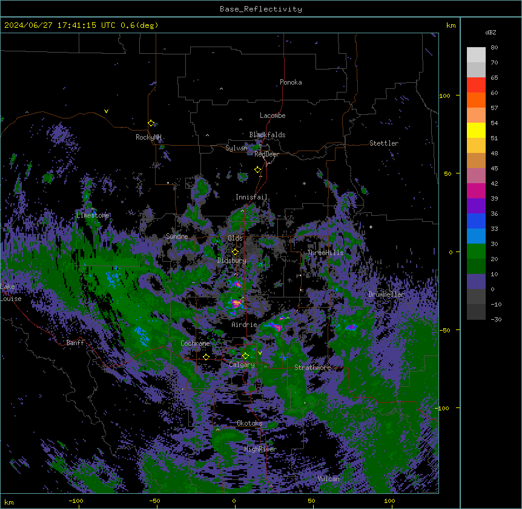This screenshot has width=522, height=509.
Task: Click the light gray 70-80 dBZ legend color
Action: coord(476,55)
